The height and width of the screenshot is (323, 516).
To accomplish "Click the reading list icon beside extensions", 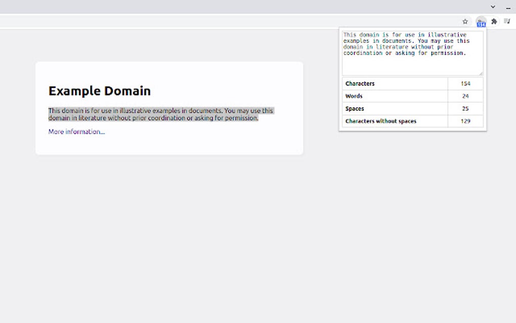I will [x=507, y=21].
